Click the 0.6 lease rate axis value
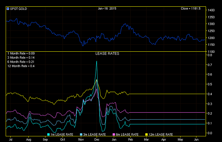Image resolution: width=222 pixels, height=142 pixels. [x=210, y=74]
